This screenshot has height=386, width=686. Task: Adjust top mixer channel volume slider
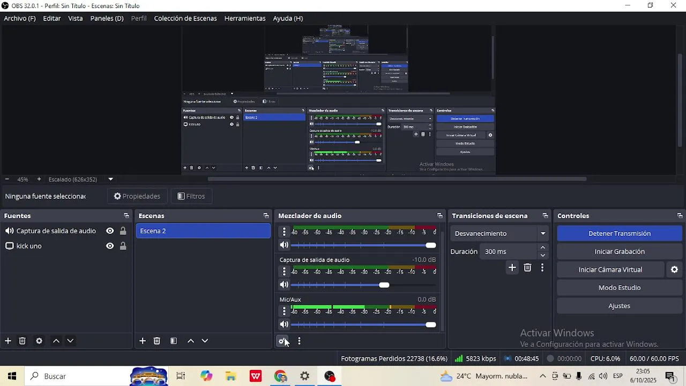(363, 246)
